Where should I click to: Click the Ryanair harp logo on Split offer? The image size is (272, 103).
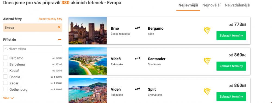point(207,92)
